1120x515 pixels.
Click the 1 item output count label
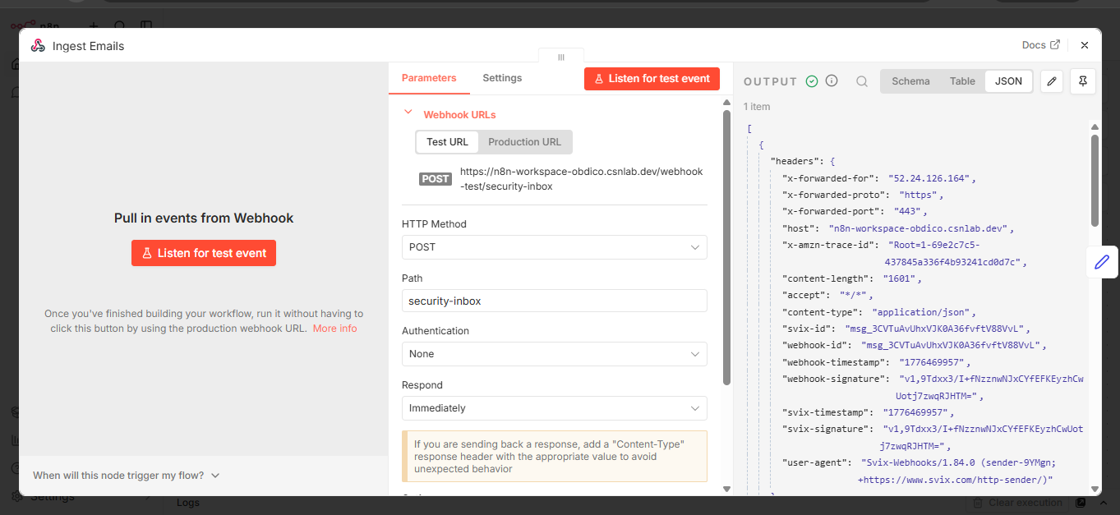pyautogui.click(x=757, y=107)
